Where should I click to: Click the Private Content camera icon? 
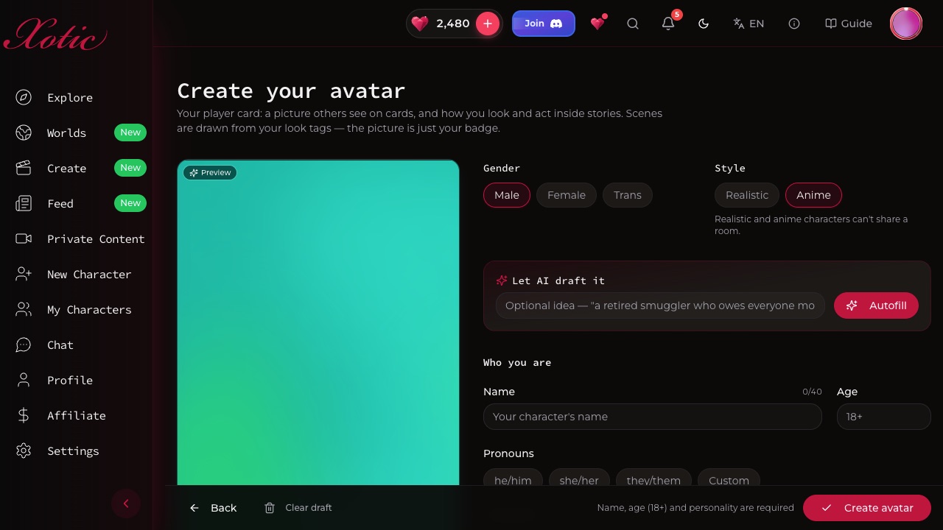(x=24, y=239)
